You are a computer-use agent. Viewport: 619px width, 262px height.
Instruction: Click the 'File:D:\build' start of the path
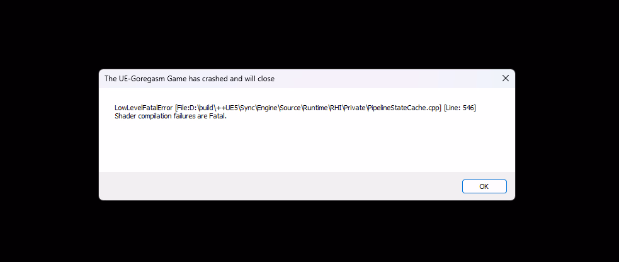pos(196,108)
